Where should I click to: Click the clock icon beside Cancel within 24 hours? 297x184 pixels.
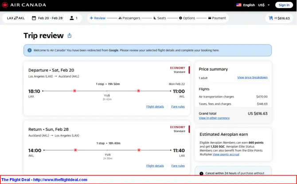tap(201, 173)
